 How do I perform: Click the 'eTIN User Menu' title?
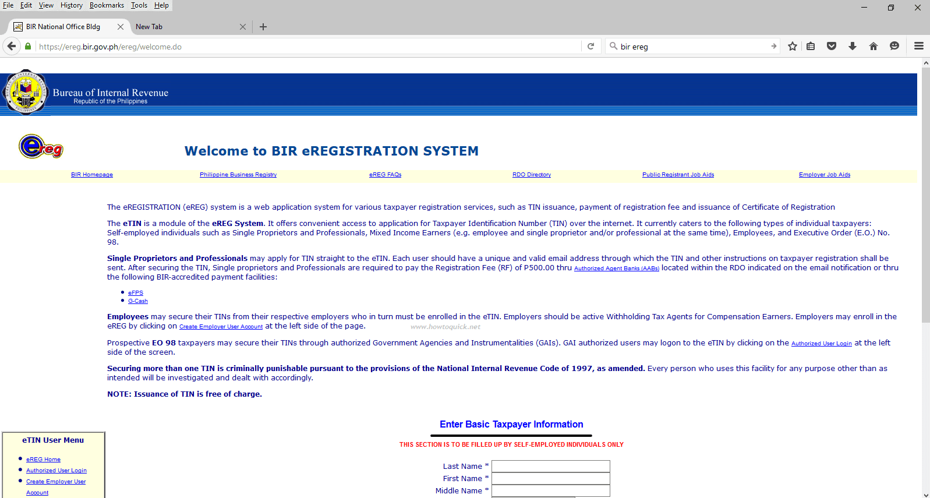click(53, 440)
